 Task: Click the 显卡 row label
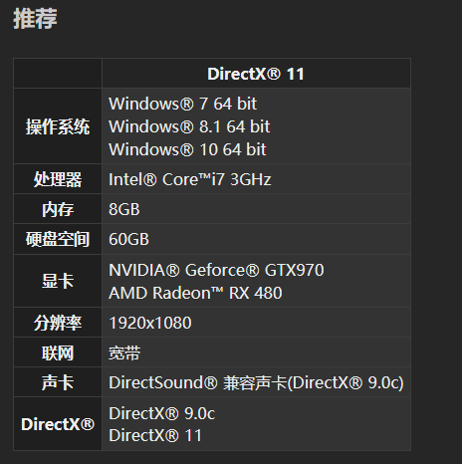(x=58, y=281)
